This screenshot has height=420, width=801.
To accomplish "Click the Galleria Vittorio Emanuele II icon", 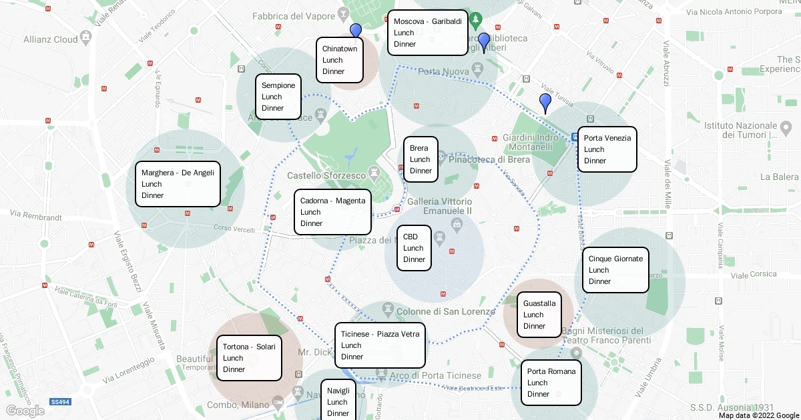I will click(x=457, y=223).
